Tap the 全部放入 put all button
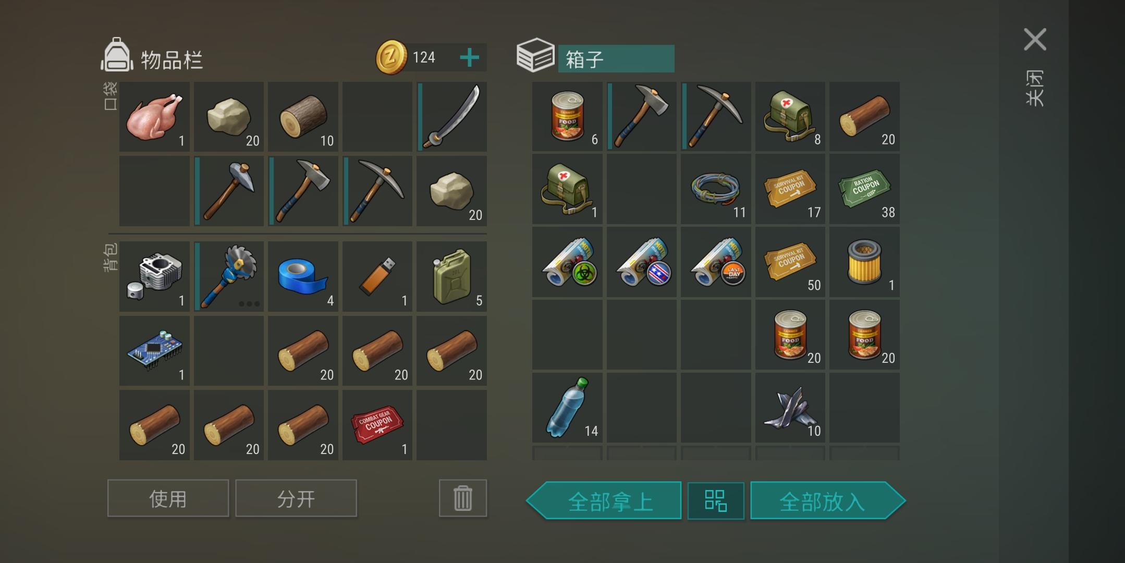1125x563 pixels. tap(828, 501)
